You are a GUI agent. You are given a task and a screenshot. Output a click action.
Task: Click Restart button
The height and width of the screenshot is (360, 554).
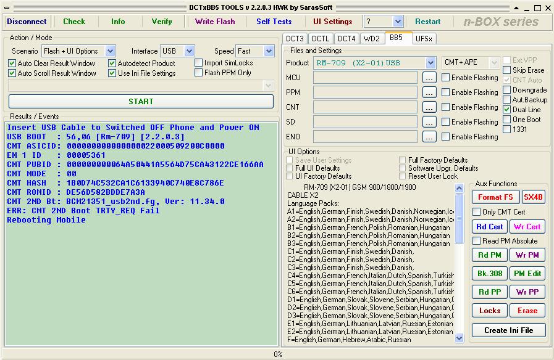pos(427,22)
